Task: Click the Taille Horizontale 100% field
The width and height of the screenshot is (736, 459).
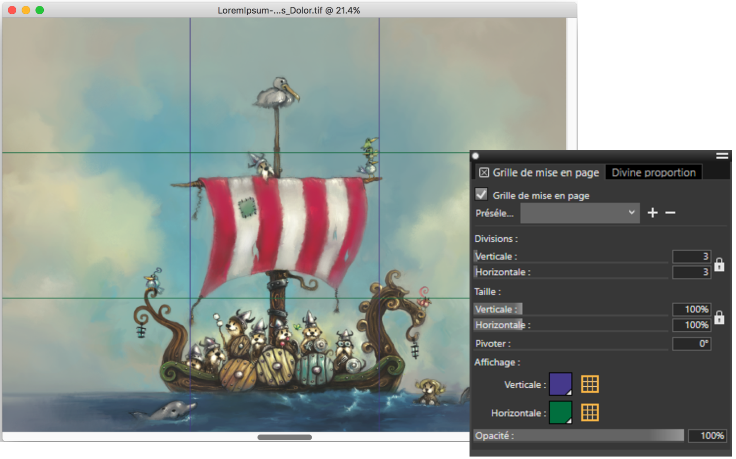Action: coord(691,325)
